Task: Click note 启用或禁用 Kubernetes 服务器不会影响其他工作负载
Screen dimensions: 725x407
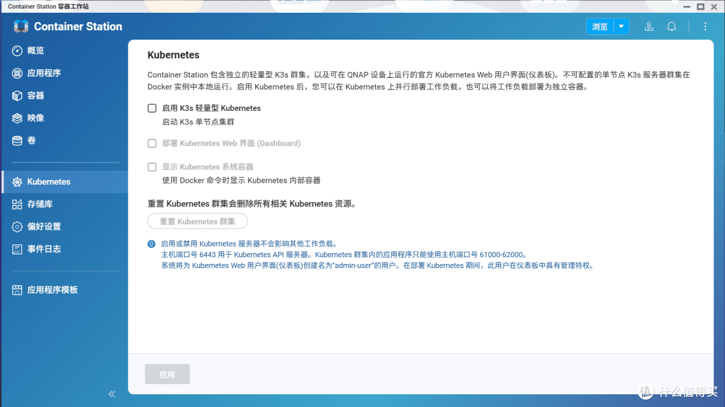Action: point(250,244)
